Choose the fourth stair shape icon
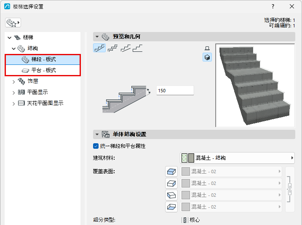 [138, 48]
